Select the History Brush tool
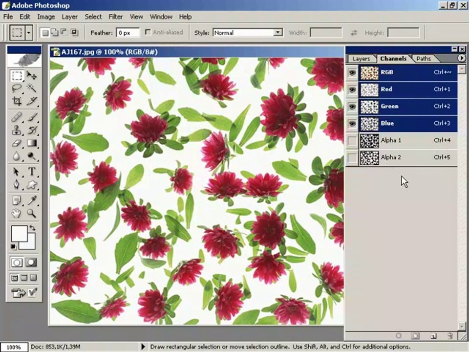The image size is (469, 352). coord(32,130)
